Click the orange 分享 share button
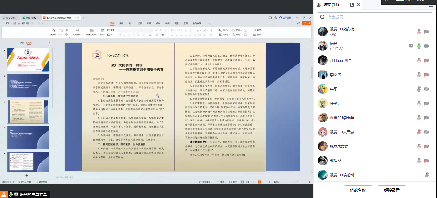The image size is (437, 198). 307,23
